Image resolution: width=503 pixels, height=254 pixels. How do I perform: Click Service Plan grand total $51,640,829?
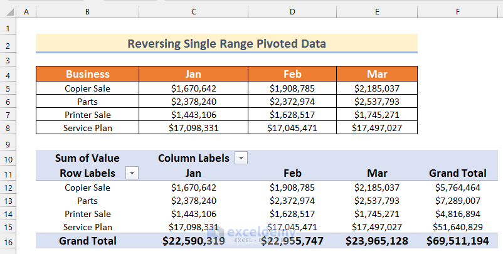pyautogui.click(x=457, y=227)
